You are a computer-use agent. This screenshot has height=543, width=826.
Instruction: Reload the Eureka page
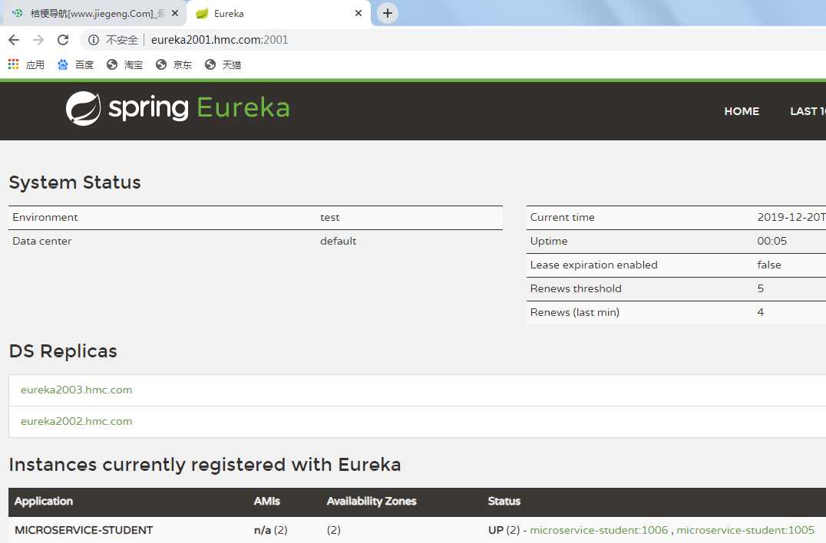[63, 40]
